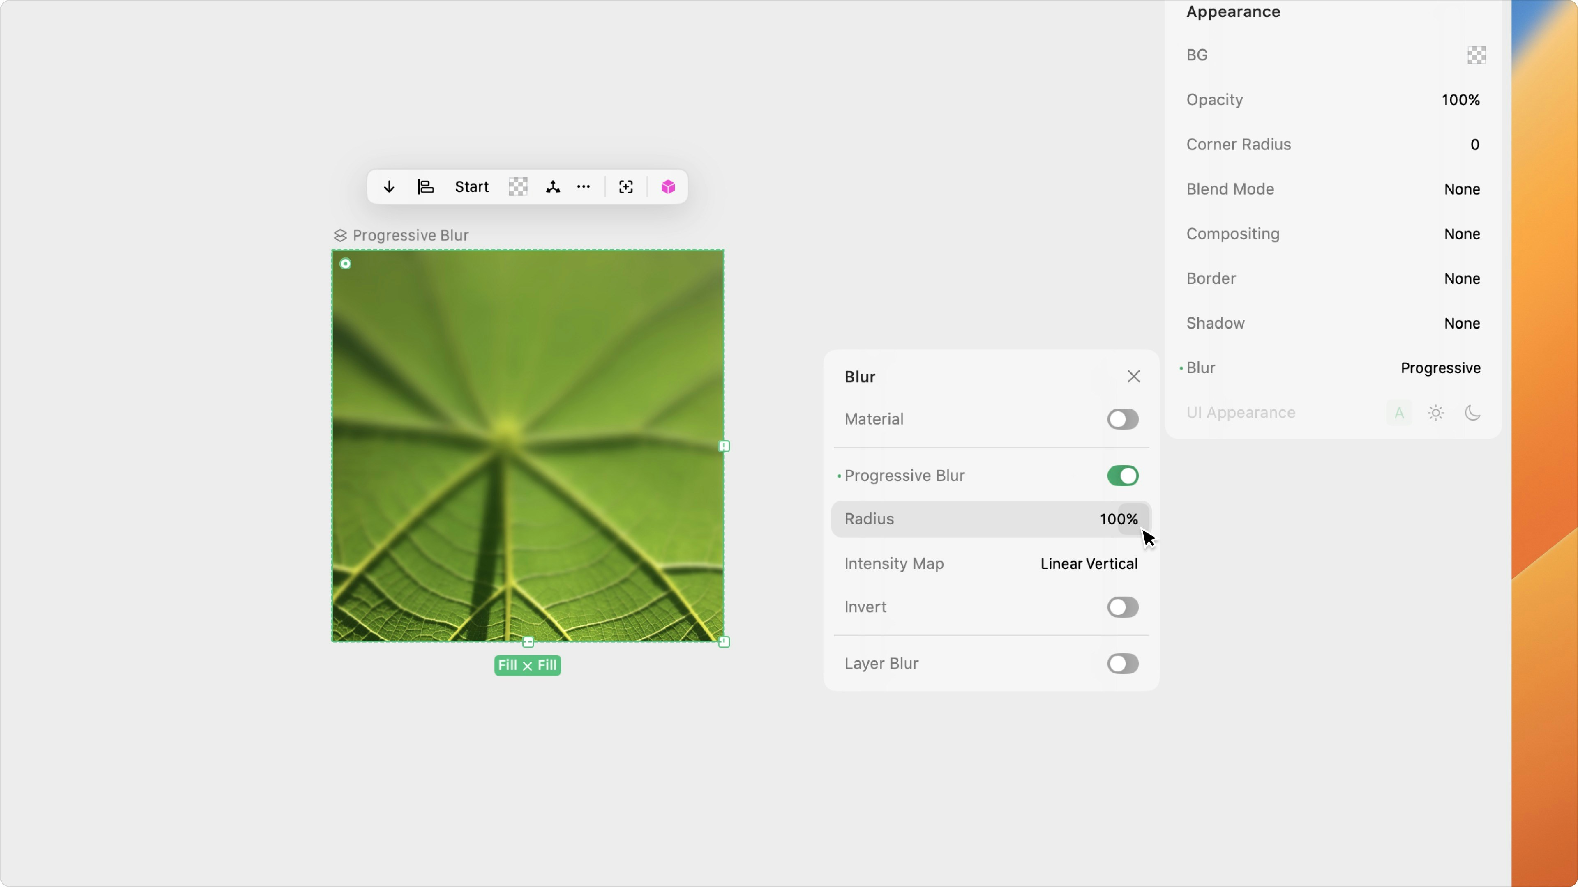Close the Blur popup panel
Image resolution: width=1578 pixels, height=887 pixels.
coord(1133,377)
